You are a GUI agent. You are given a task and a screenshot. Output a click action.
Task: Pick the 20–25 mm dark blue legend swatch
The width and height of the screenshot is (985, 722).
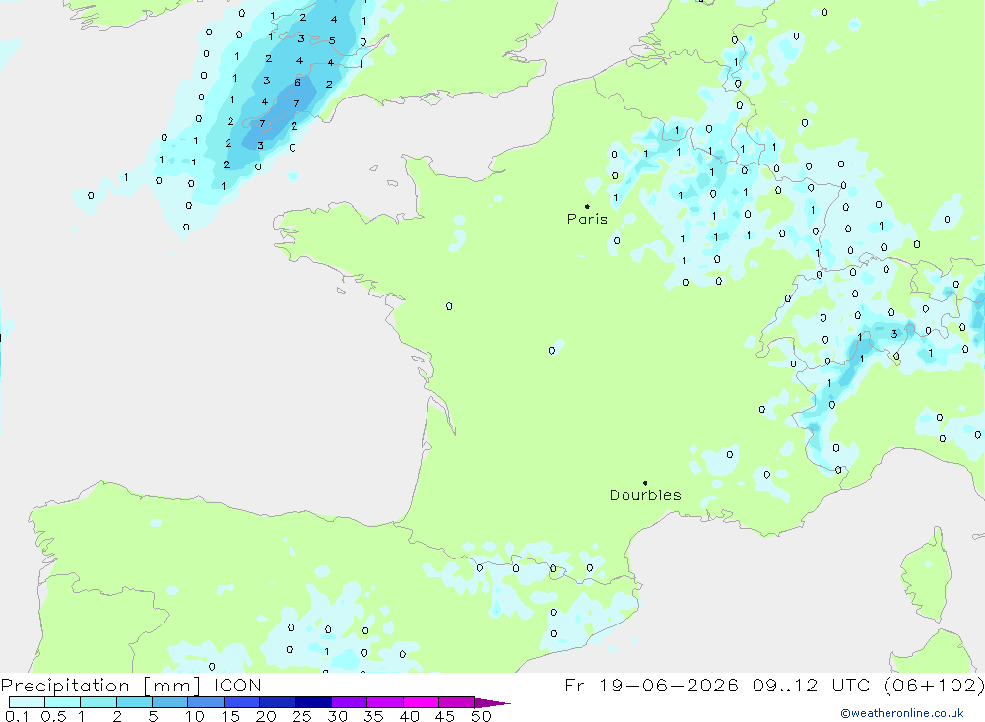(278, 702)
